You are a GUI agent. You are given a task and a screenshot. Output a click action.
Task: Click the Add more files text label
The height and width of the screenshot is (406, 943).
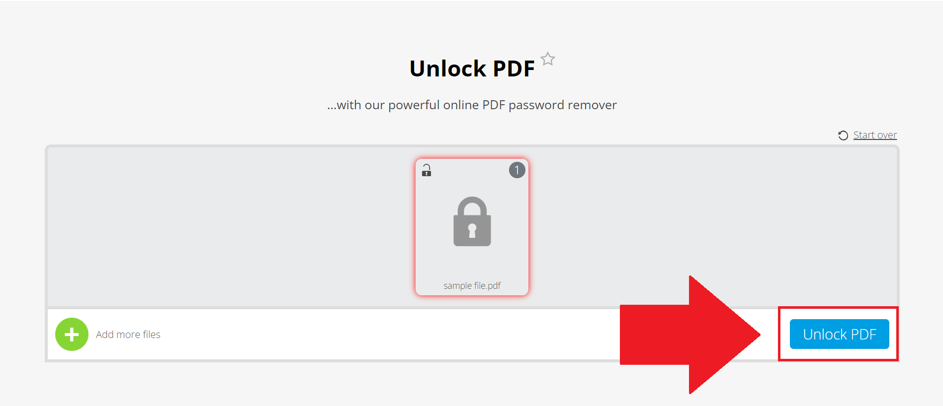128,334
